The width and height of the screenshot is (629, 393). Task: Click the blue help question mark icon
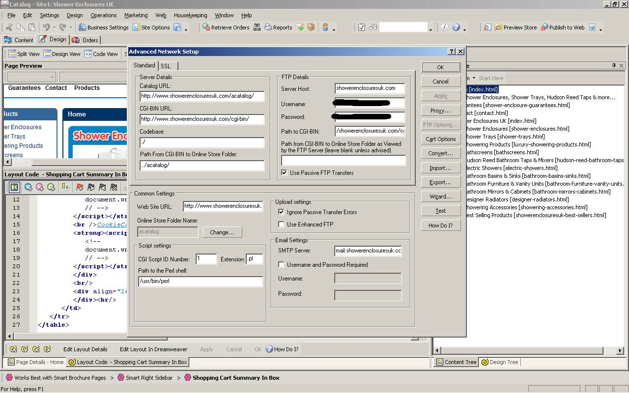(x=456, y=28)
